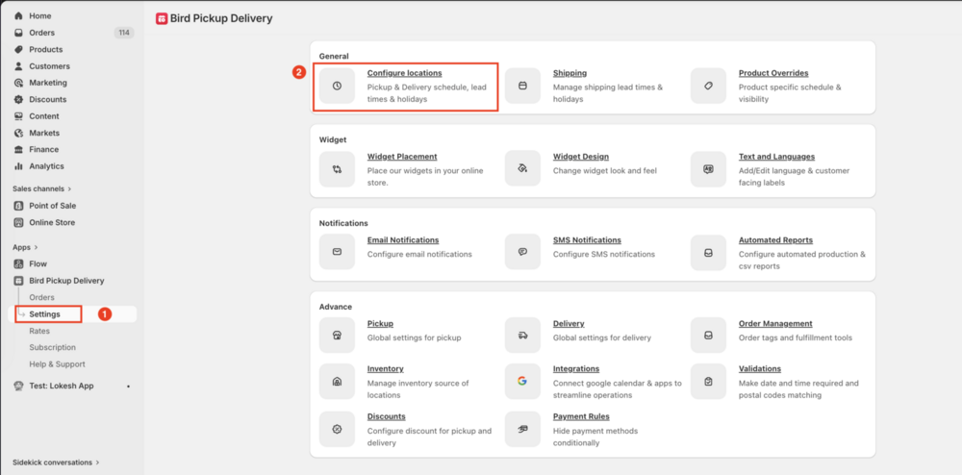This screenshot has width=962, height=475.
Task: Open Subscription under Bird Pickup Delivery
Action: pyautogui.click(x=52, y=347)
